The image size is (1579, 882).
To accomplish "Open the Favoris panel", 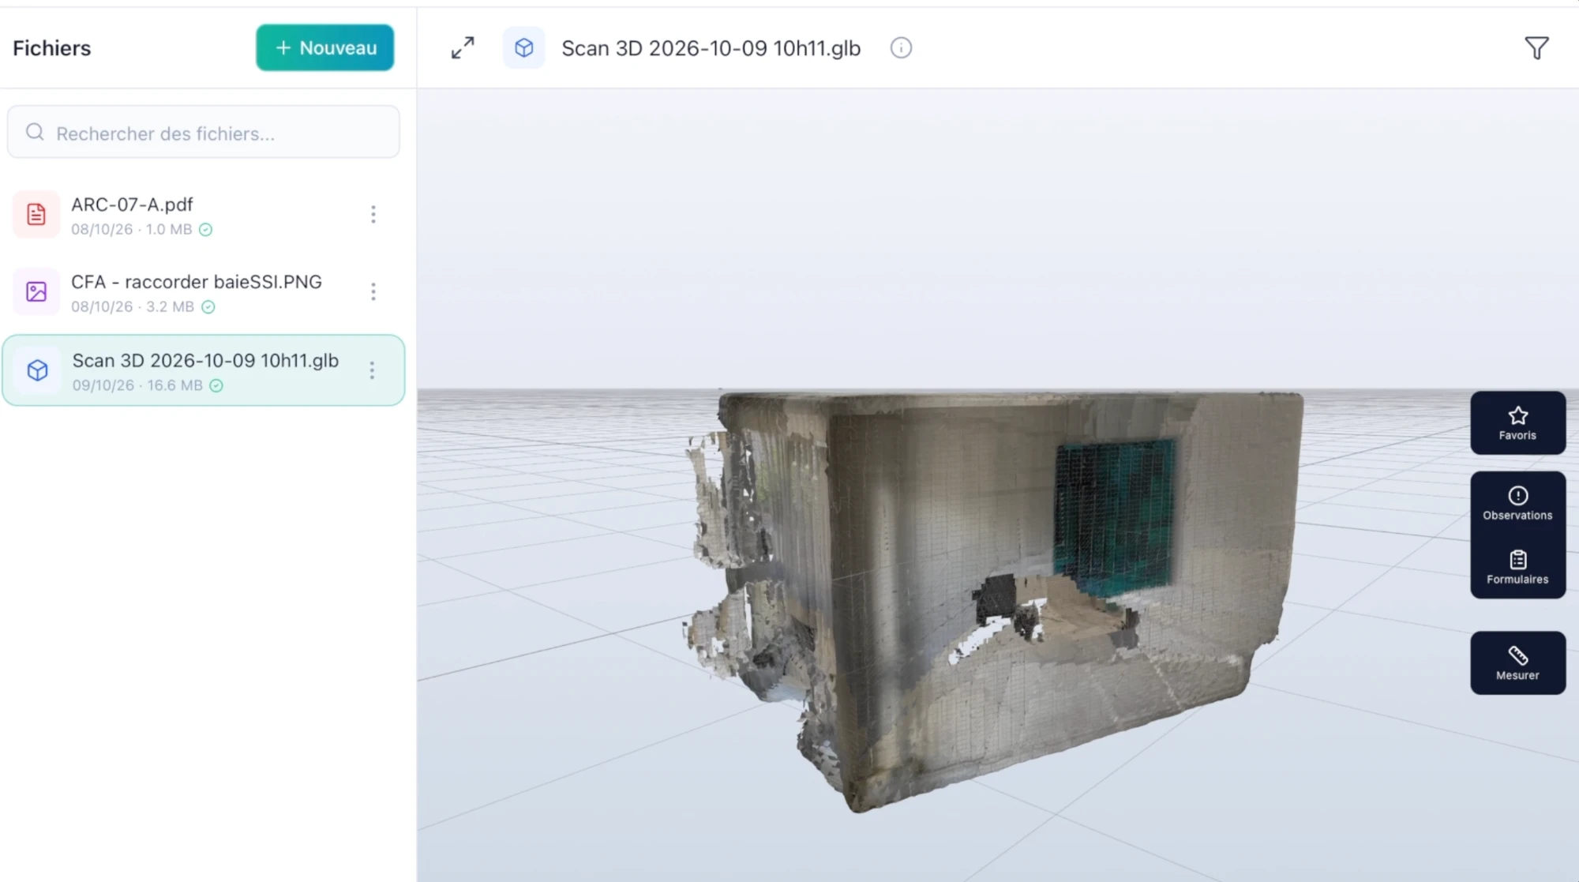I will click(1517, 423).
